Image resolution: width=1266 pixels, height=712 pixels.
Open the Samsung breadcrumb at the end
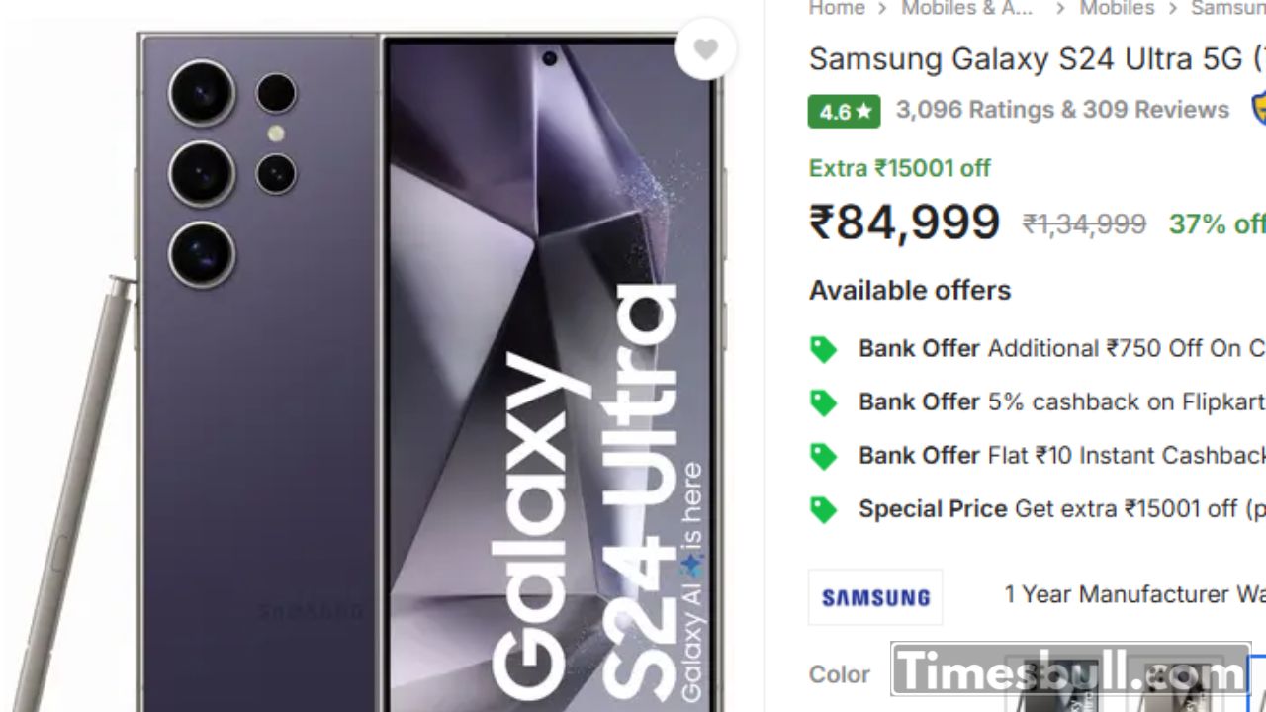(x=1227, y=9)
